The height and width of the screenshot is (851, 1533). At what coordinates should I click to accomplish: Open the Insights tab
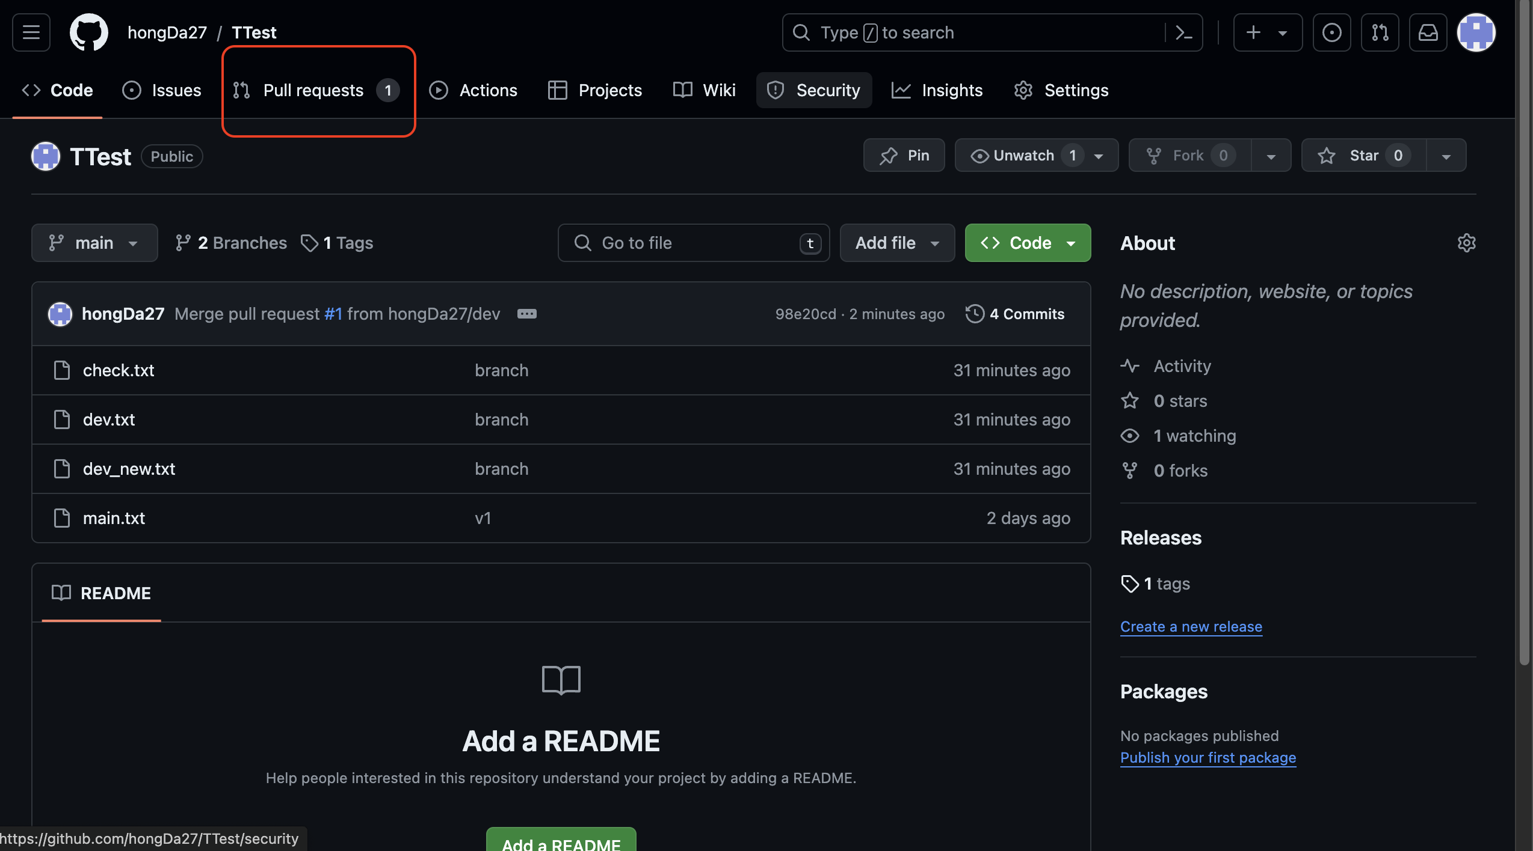click(937, 90)
